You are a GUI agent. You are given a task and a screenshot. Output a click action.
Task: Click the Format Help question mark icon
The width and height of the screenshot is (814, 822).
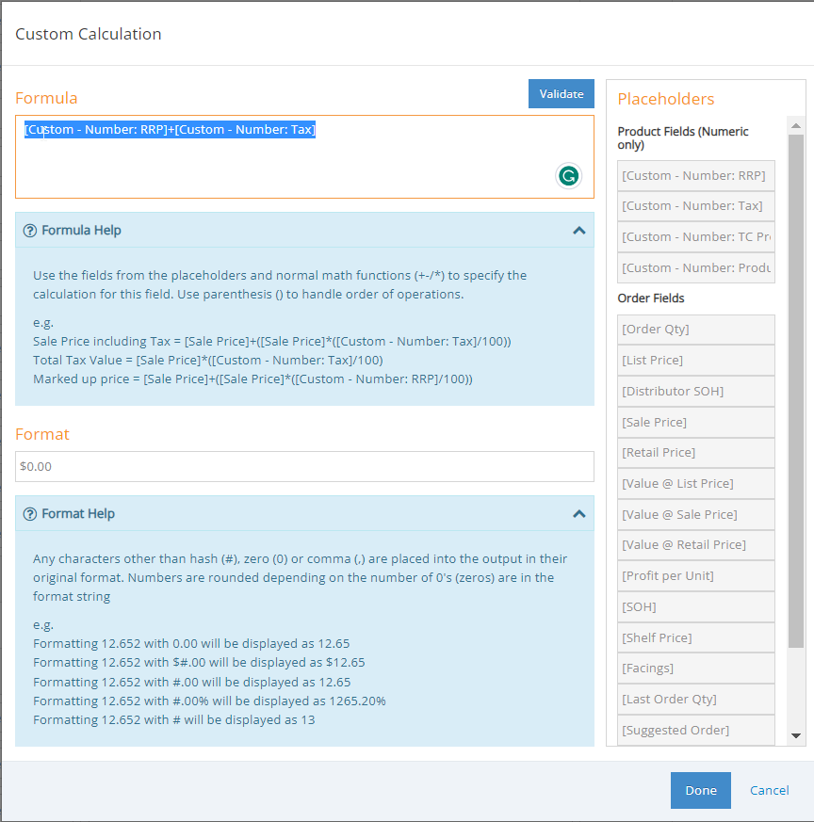point(30,514)
